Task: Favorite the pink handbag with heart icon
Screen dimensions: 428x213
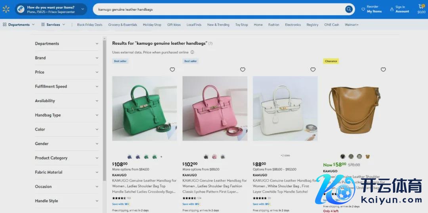Action: coord(243,70)
